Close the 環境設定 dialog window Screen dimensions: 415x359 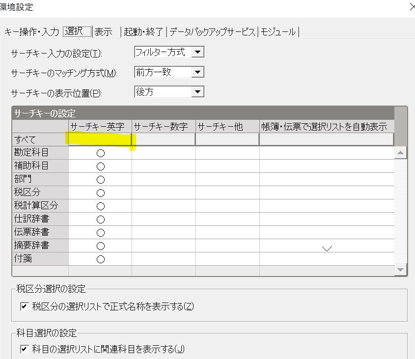[x=412, y=7]
